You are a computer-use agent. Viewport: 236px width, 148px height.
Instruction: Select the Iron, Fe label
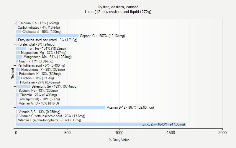pos(47,49)
